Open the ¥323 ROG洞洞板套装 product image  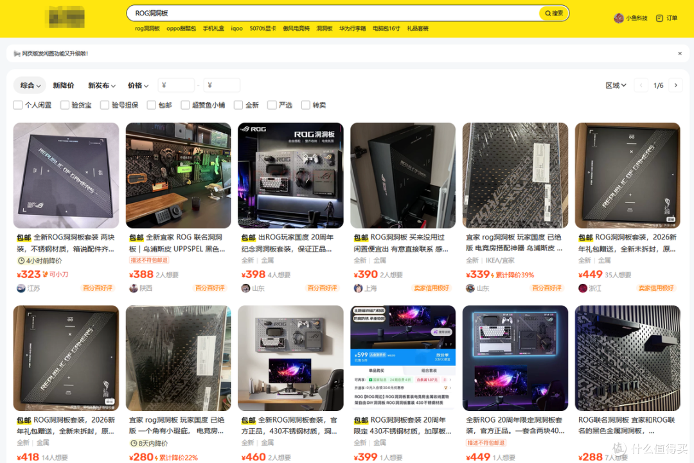pyautogui.click(x=66, y=175)
